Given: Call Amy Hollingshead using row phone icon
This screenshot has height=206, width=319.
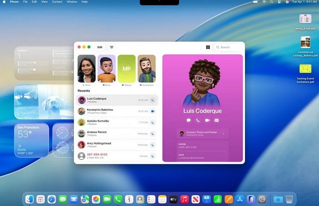Looking at the screenshot, I should (153, 145).
